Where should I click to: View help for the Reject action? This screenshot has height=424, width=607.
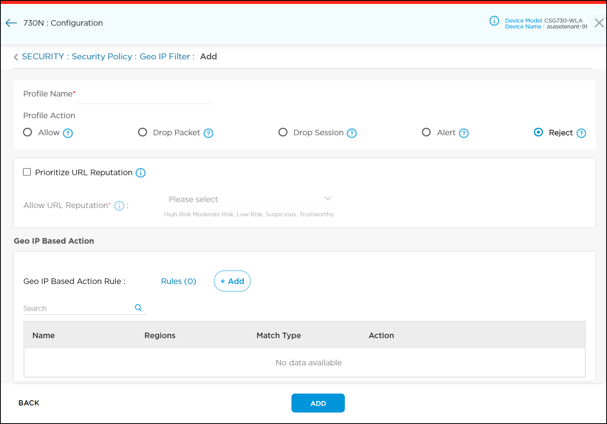581,133
